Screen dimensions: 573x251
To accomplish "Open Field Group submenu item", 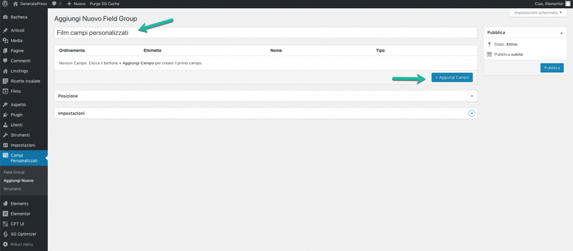I will (x=14, y=172).
